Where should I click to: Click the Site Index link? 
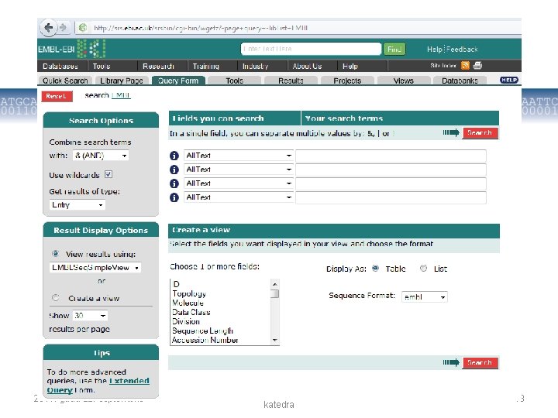point(443,65)
